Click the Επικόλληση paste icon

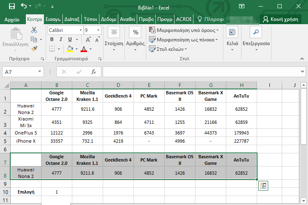point(16,34)
